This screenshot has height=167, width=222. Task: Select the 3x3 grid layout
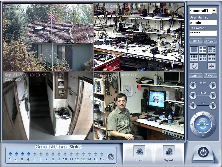pyautogui.click(x=194, y=58)
